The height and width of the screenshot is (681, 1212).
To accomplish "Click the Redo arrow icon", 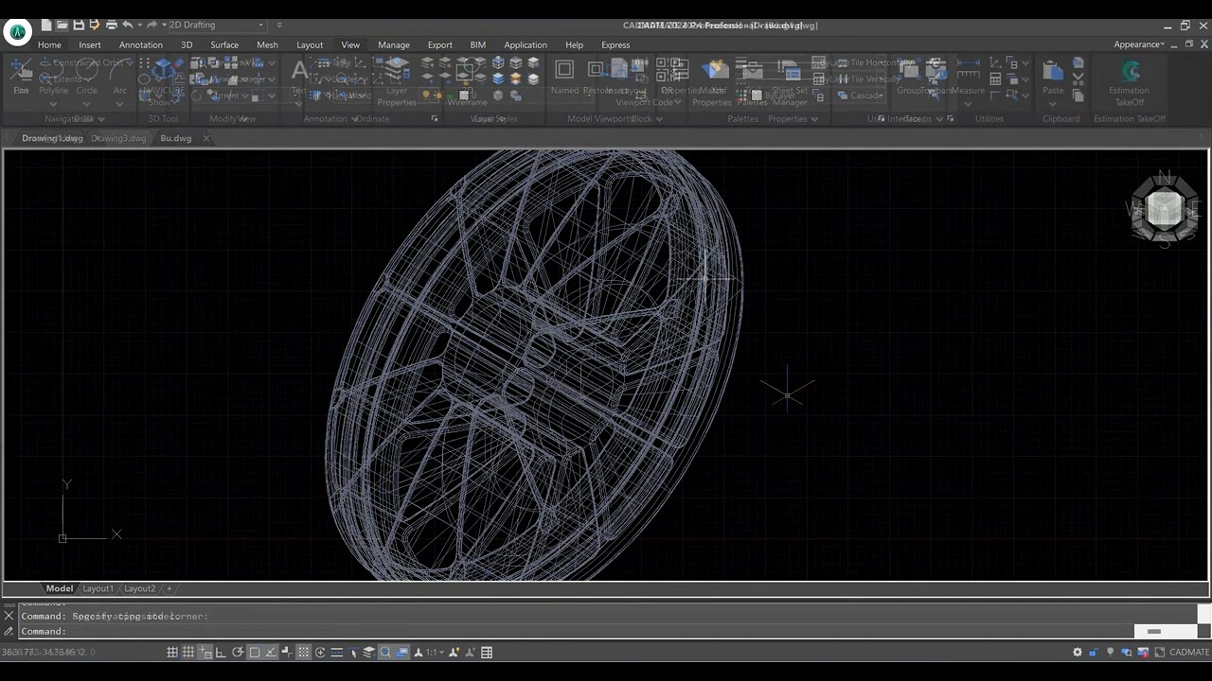I will pyautogui.click(x=151, y=25).
